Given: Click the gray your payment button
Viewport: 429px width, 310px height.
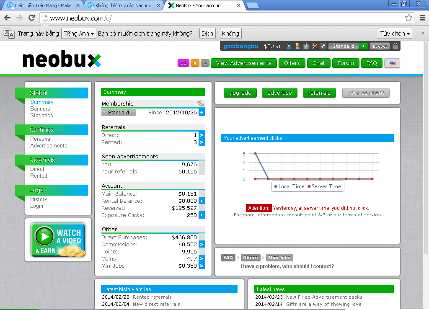Looking at the screenshot, I should (x=366, y=93).
